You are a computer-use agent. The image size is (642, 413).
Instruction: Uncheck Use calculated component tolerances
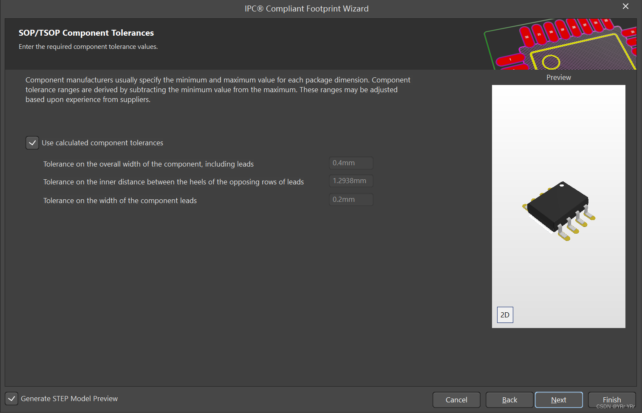(32, 143)
